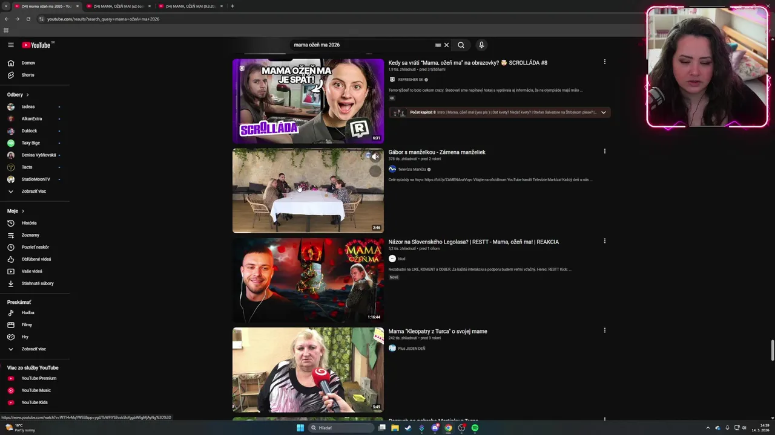Open video title Mama Kleopatry z Turca
This screenshot has height=435, width=775.
[x=438, y=331]
